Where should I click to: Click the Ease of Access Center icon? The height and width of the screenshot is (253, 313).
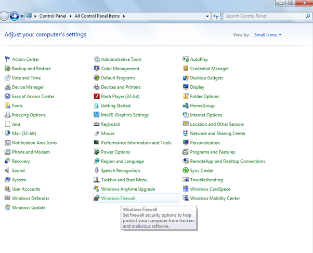click(x=7, y=96)
